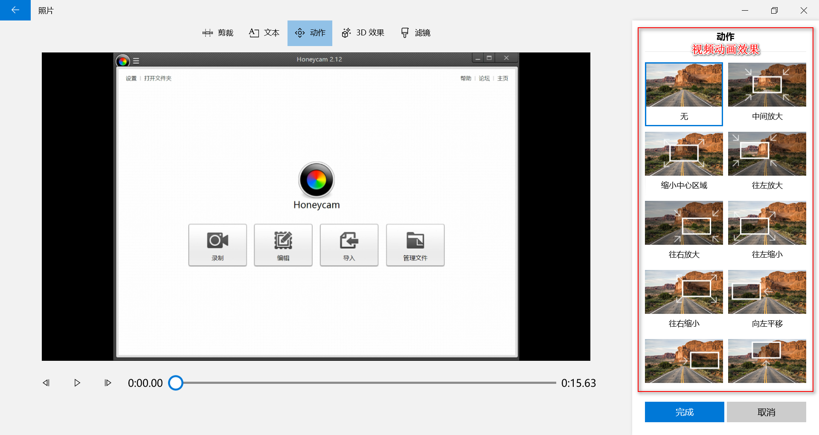
Task: Click the 编辑 edit button in Honeycam preview
Action: [x=283, y=245]
